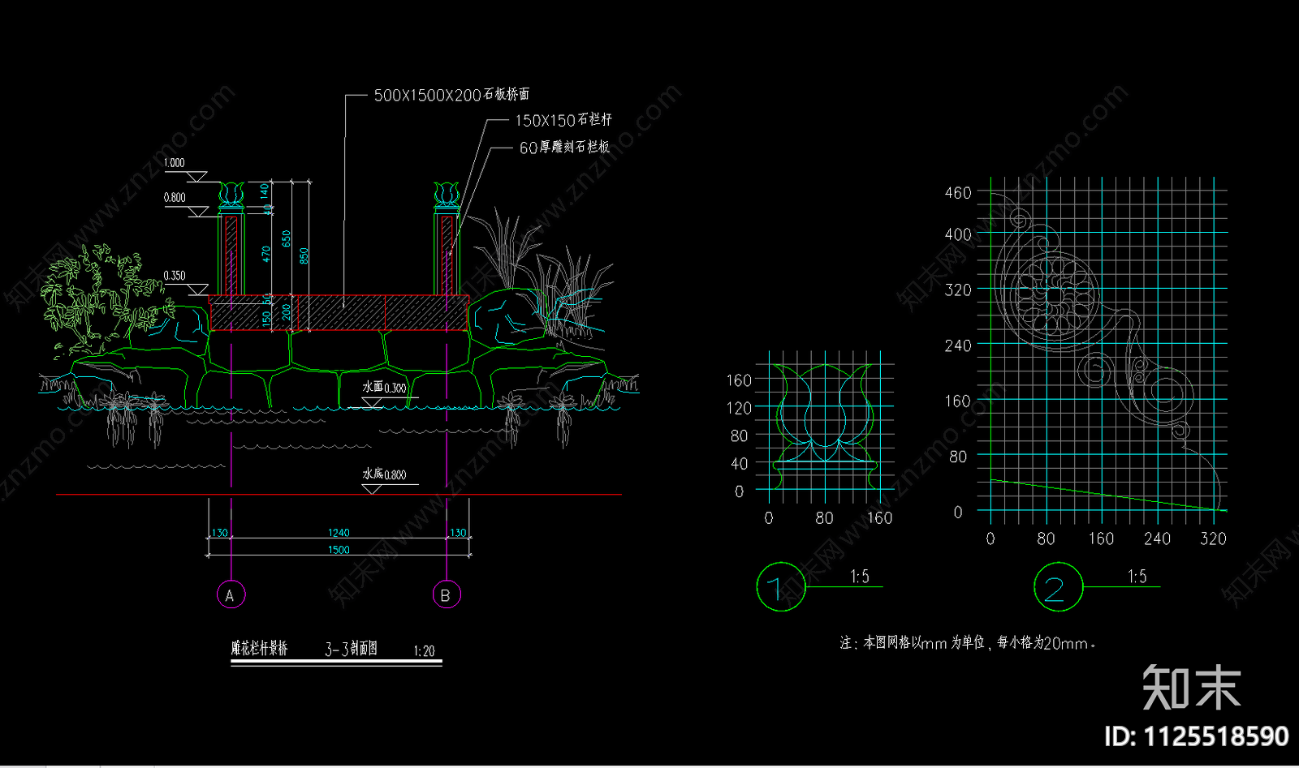Click the 1.000 elevation marker triangle
Image resolution: width=1299 pixels, height=768 pixels.
pyautogui.click(x=197, y=176)
